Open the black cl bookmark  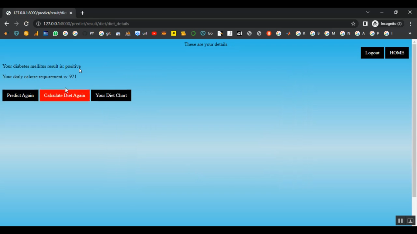pyautogui.click(x=239, y=34)
